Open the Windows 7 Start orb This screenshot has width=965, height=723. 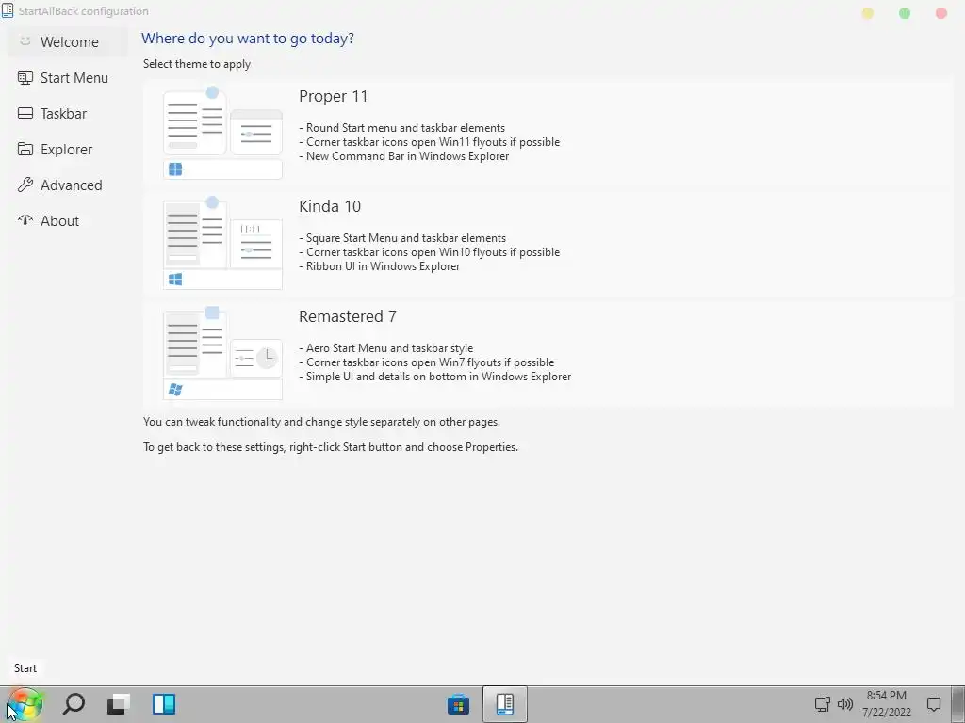point(25,704)
